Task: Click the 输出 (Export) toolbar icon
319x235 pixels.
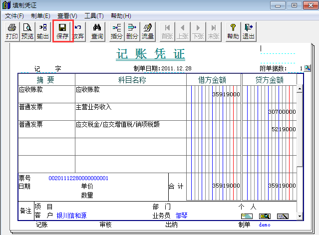Action: (42, 31)
